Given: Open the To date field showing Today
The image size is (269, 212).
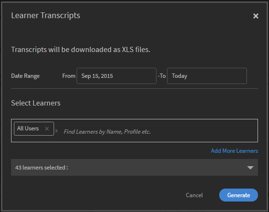Looking at the screenshot, I should pyautogui.click(x=207, y=76).
